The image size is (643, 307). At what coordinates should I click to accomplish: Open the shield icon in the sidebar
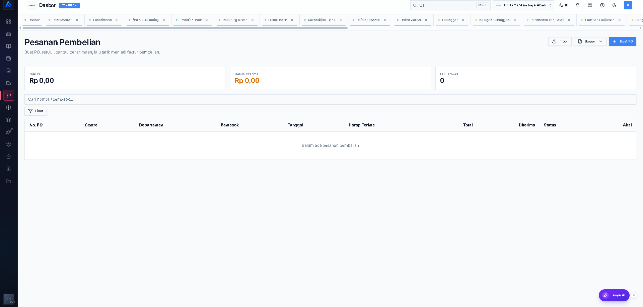tap(9, 157)
